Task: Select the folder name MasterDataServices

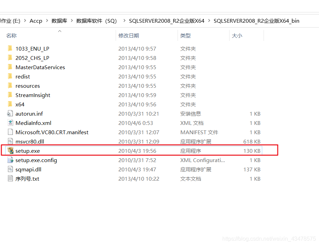Action: coord(40,67)
